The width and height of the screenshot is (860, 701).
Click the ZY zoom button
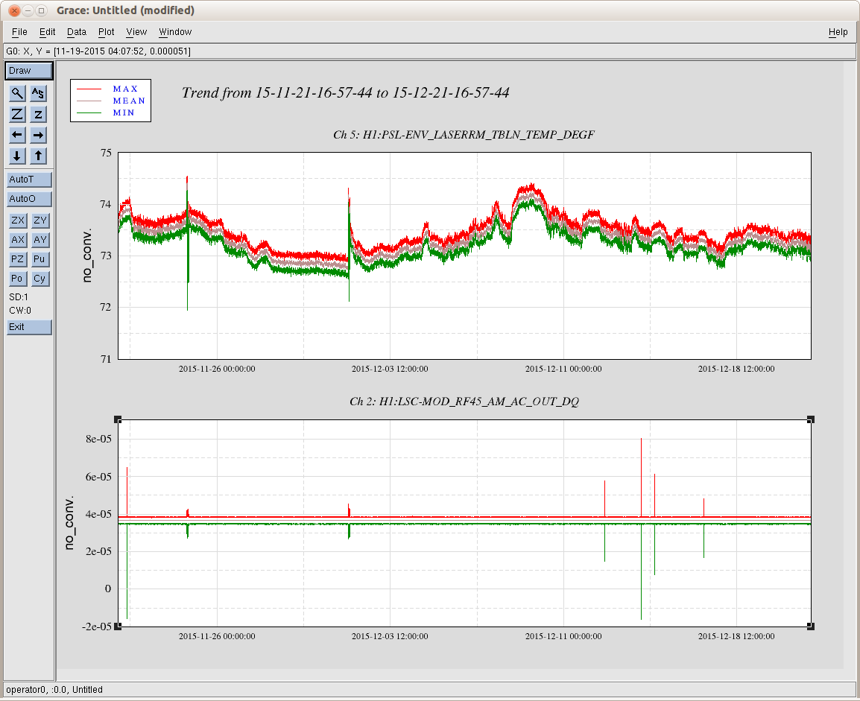(x=39, y=221)
